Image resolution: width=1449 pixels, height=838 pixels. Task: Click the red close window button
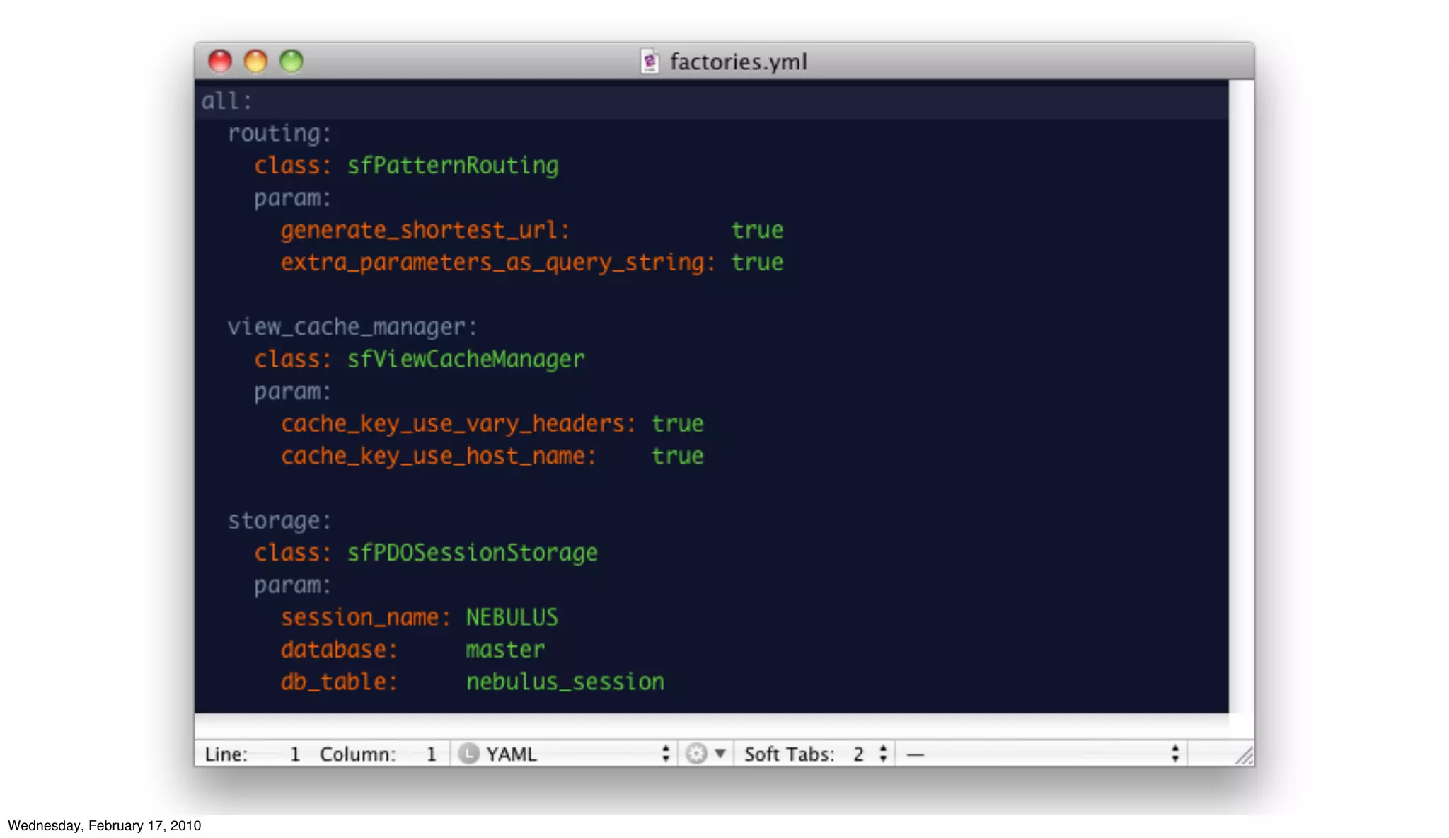[220, 62]
